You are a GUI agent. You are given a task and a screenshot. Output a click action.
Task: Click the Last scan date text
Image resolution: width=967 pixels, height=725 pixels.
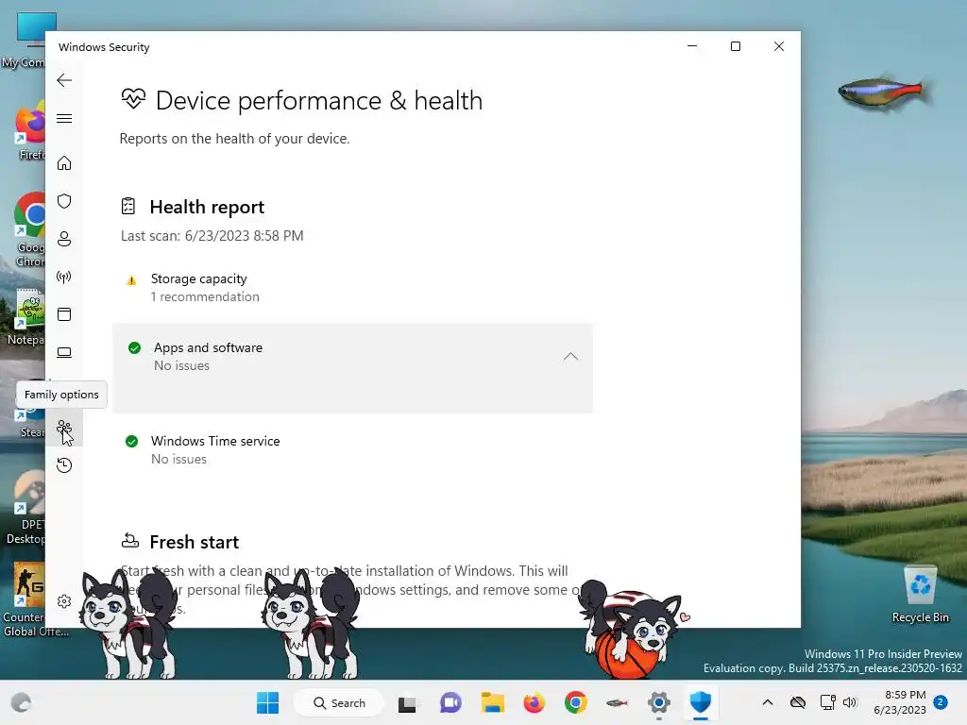[x=212, y=236]
